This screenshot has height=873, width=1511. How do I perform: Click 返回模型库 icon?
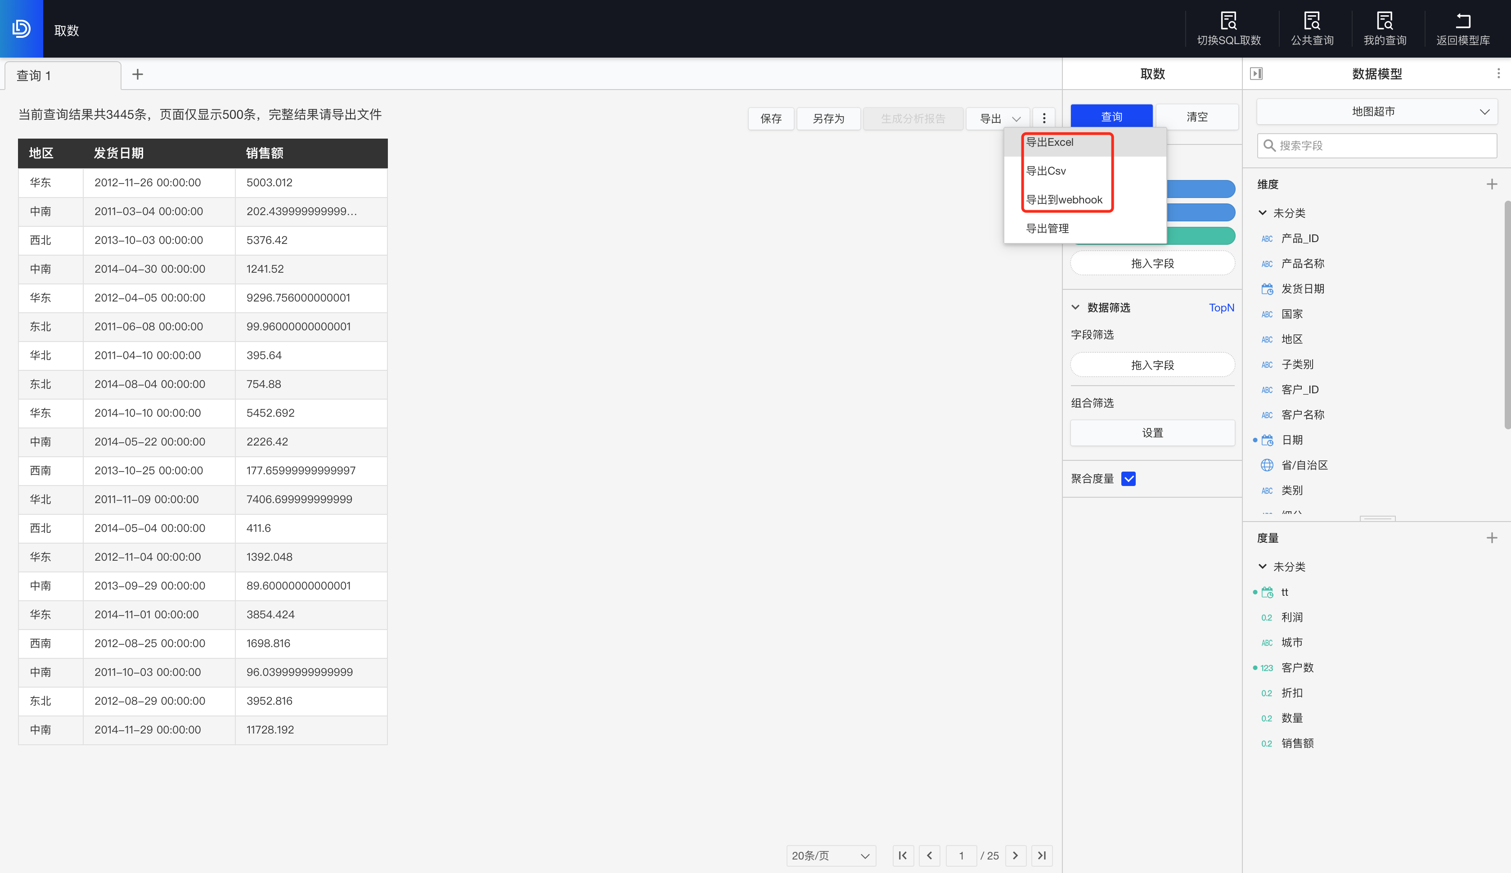[x=1463, y=21]
